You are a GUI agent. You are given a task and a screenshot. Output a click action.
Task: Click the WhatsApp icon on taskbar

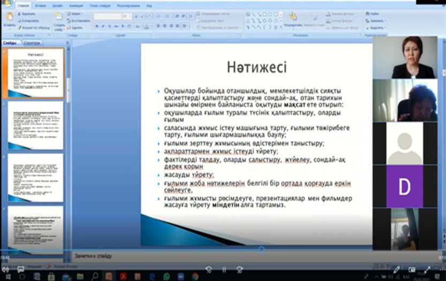167,276
